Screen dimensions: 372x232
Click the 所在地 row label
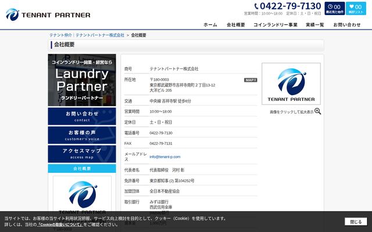coord(130,79)
